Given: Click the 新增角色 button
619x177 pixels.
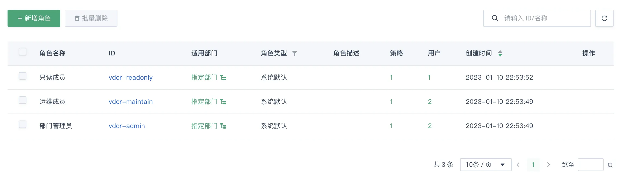Looking at the screenshot, I should (34, 18).
